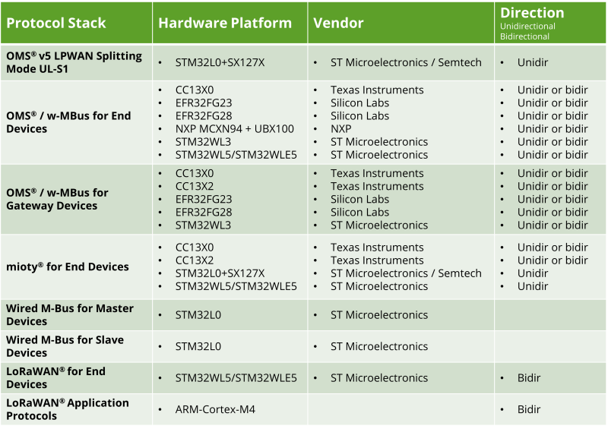Viewport: 608px width, 429px height.
Task: Click "Bidir" in LoRaWAN Application Protocols row
Action: pyautogui.click(x=529, y=409)
